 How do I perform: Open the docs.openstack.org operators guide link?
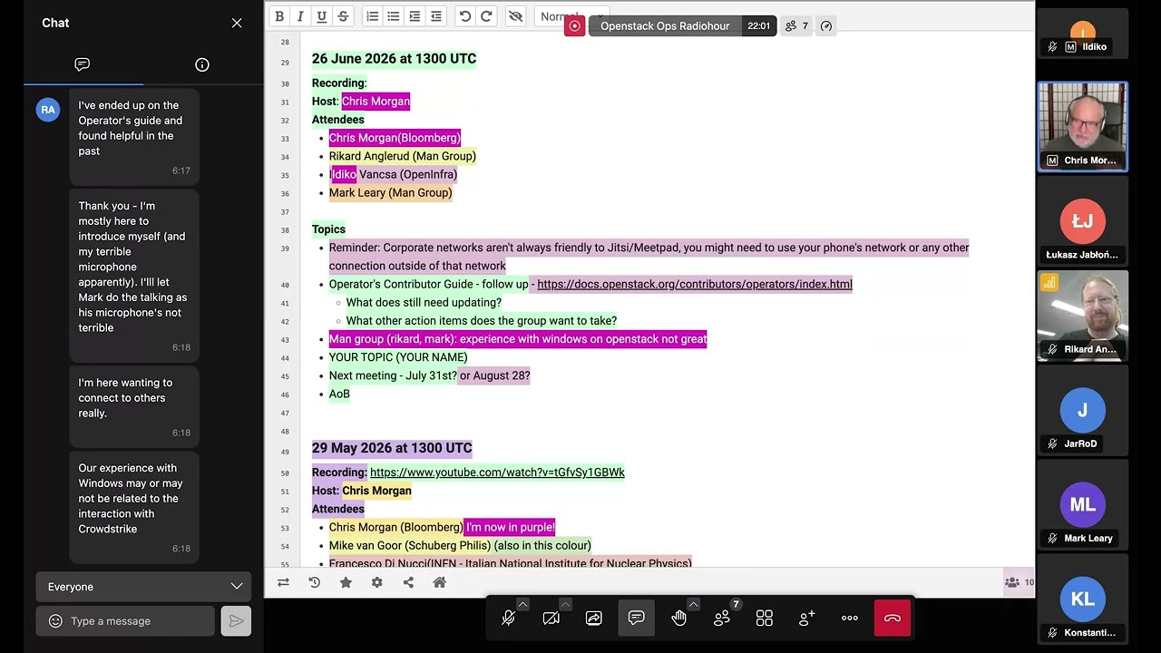[695, 284]
